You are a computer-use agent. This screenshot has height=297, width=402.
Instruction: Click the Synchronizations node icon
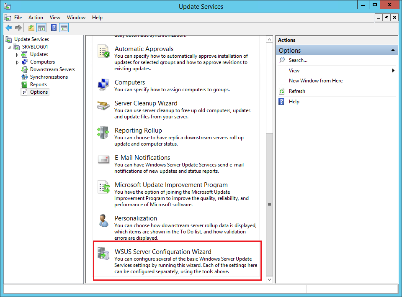point(25,77)
